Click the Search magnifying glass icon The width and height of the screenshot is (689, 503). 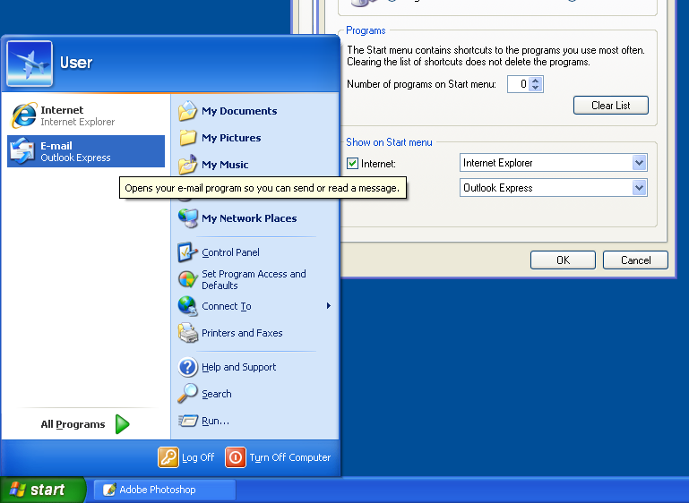pos(187,394)
